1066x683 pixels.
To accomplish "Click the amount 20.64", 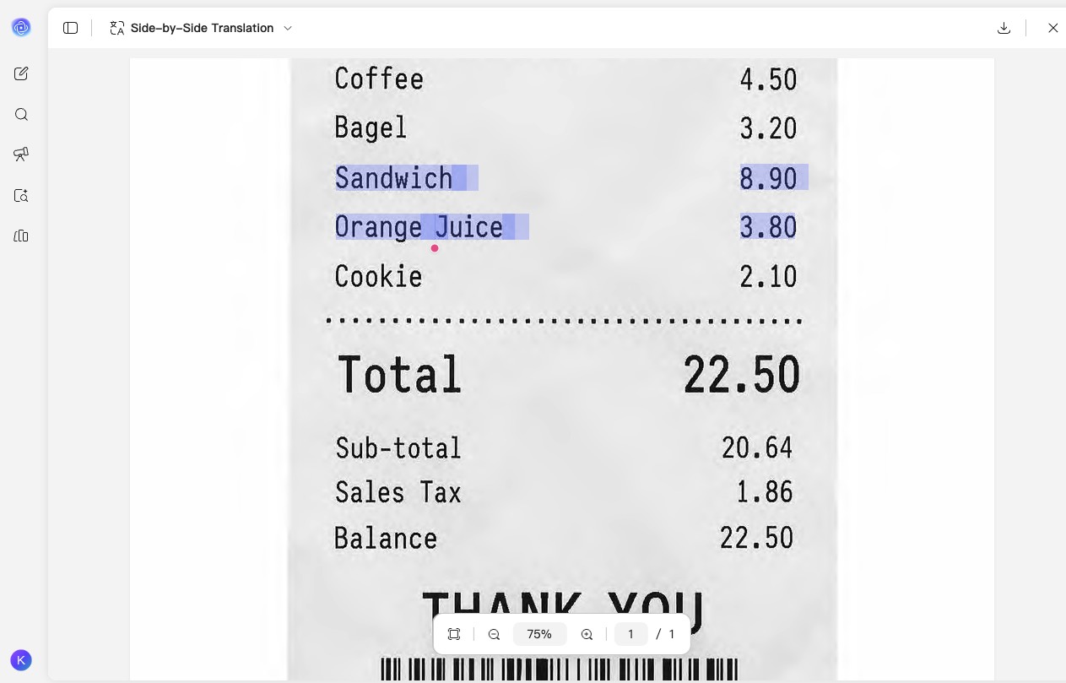I will click(x=757, y=447).
